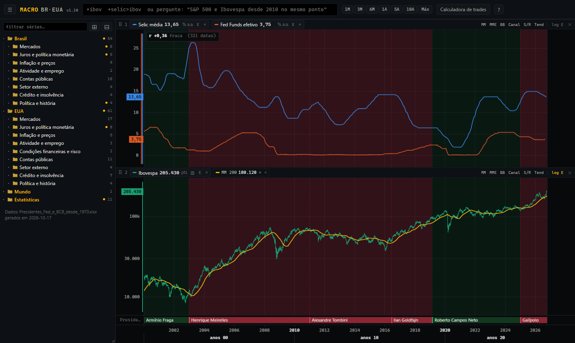The width and height of the screenshot is (575, 343).
Task: Toggle Bollinger Bands (BB) in panel 1
Action: pyautogui.click(x=502, y=25)
